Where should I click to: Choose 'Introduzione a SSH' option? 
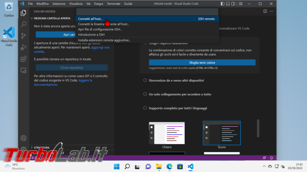coord(147,34)
